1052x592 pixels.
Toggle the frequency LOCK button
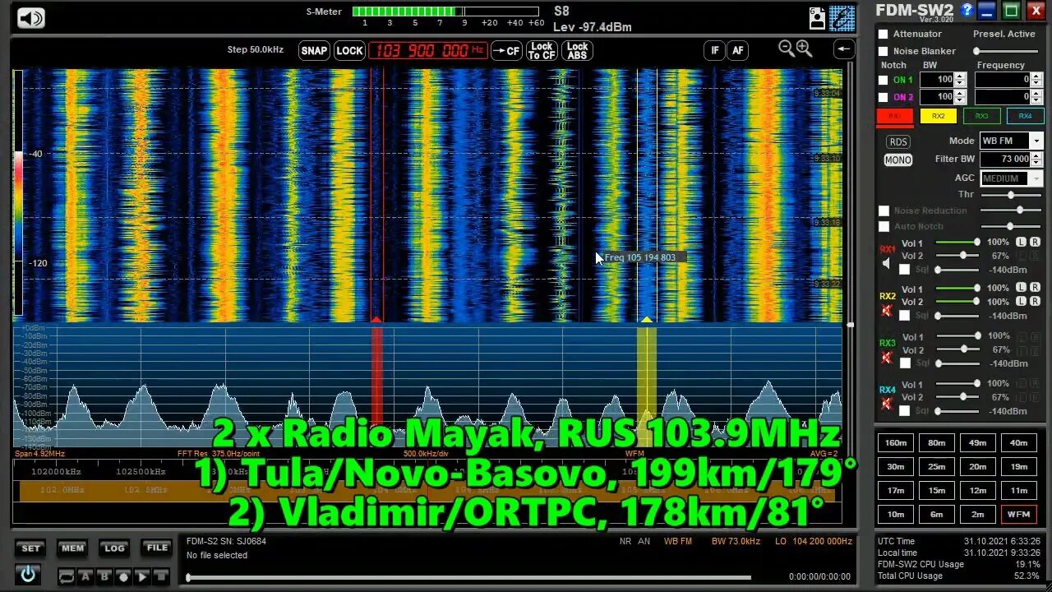(x=349, y=51)
